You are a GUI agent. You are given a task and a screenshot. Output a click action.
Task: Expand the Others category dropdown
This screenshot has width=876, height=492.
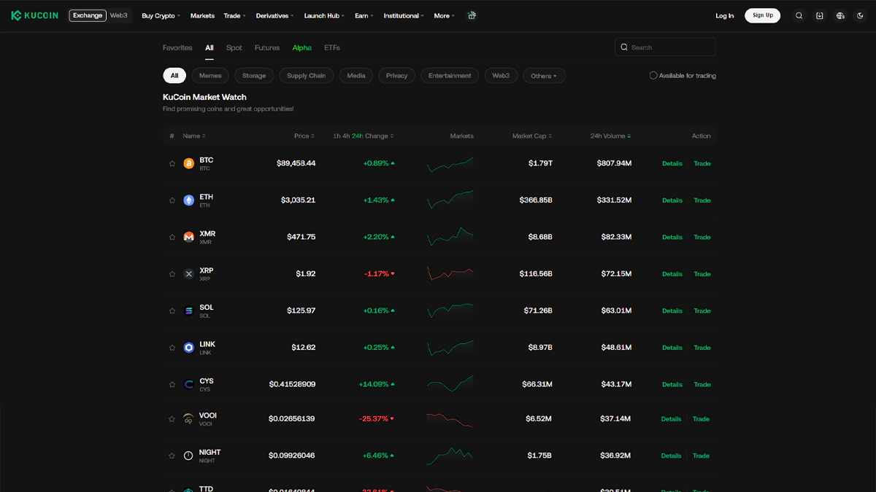544,76
